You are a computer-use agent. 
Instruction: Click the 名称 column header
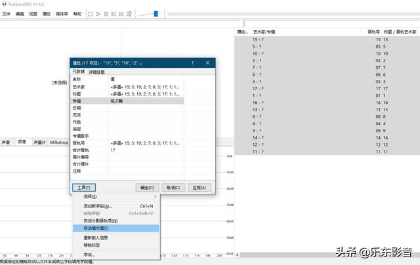click(x=90, y=79)
